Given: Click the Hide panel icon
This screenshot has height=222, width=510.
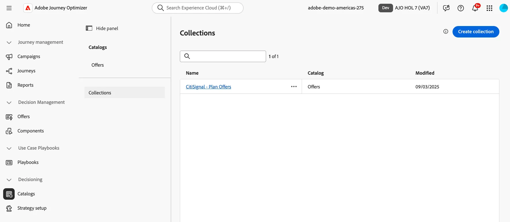Looking at the screenshot, I should (89, 28).
